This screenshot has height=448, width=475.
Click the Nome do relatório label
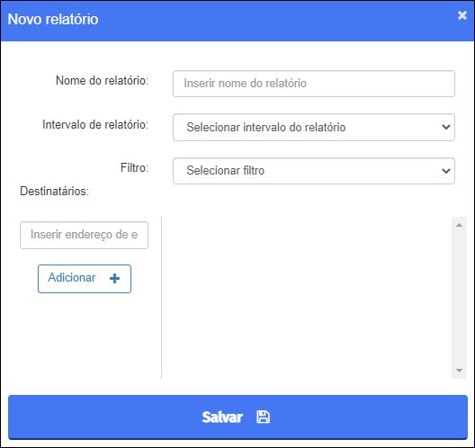tap(102, 81)
